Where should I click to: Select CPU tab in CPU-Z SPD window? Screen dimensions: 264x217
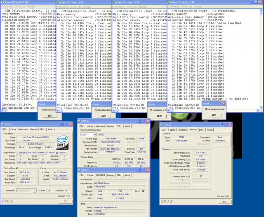pos(82,126)
